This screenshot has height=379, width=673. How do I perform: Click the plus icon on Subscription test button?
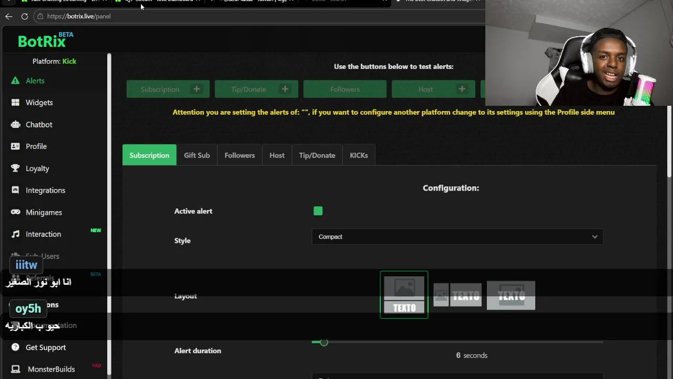(197, 89)
